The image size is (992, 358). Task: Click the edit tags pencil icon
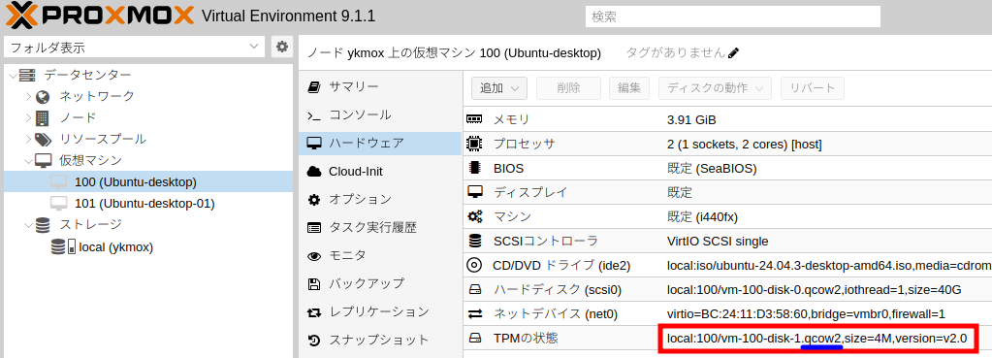pos(734,53)
